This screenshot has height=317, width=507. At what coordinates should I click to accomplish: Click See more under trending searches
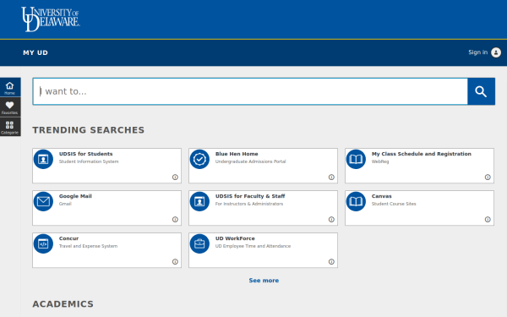(x=264, y=281)
